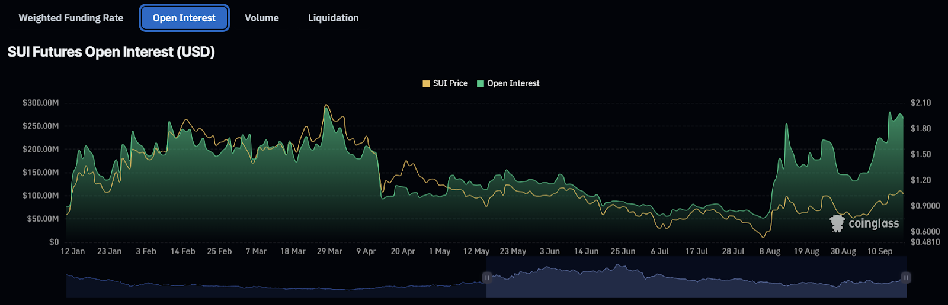Image resolution: width=948 pixels, height=305 pixels.
Task: Toggle the Open Interest legend series
Action: (508, 83)
